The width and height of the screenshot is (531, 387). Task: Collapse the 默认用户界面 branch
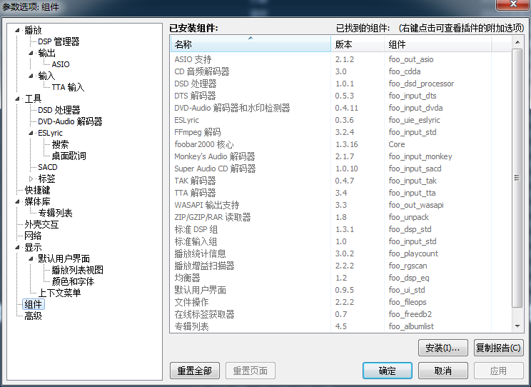[x=31, y=258]
